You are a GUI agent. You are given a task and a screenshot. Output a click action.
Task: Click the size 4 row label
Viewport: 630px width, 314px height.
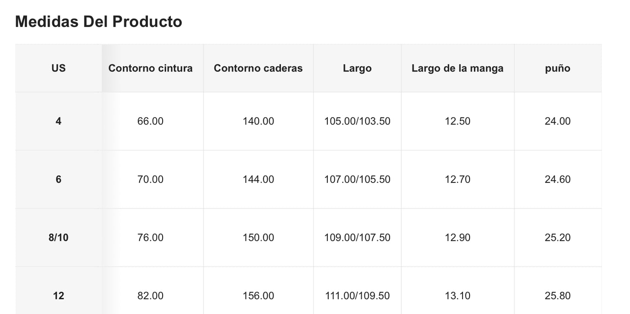coord(58,121)
